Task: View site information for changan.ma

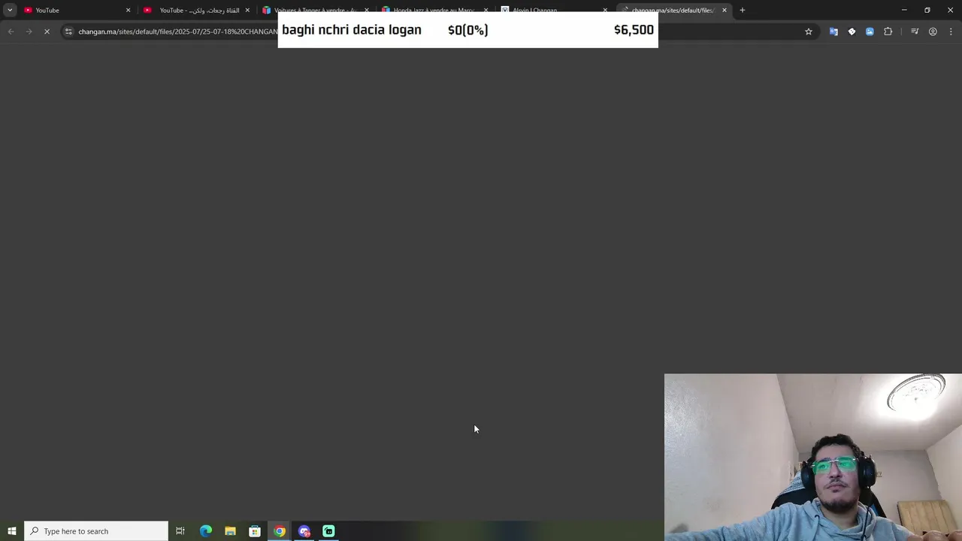Action: pos(68,32)
